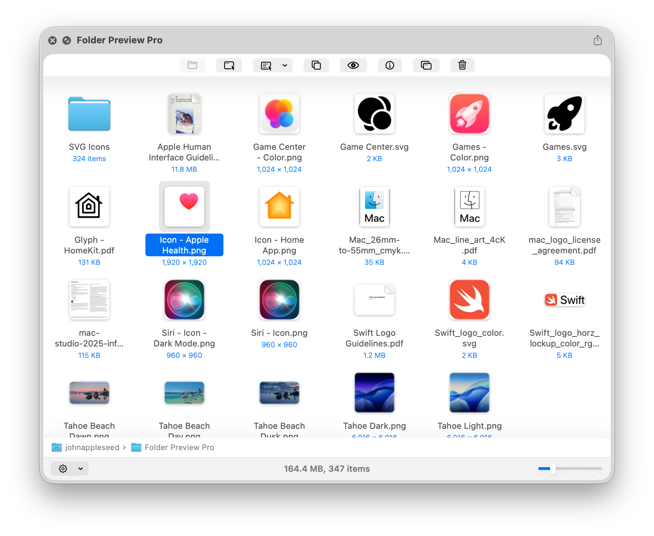Click the screen selection toolbar icon

tap(229, 65)
